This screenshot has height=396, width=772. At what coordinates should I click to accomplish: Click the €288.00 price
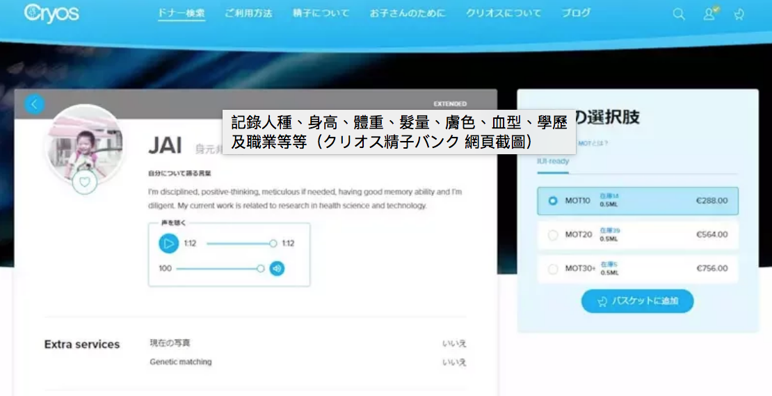[x=711, y=201]
